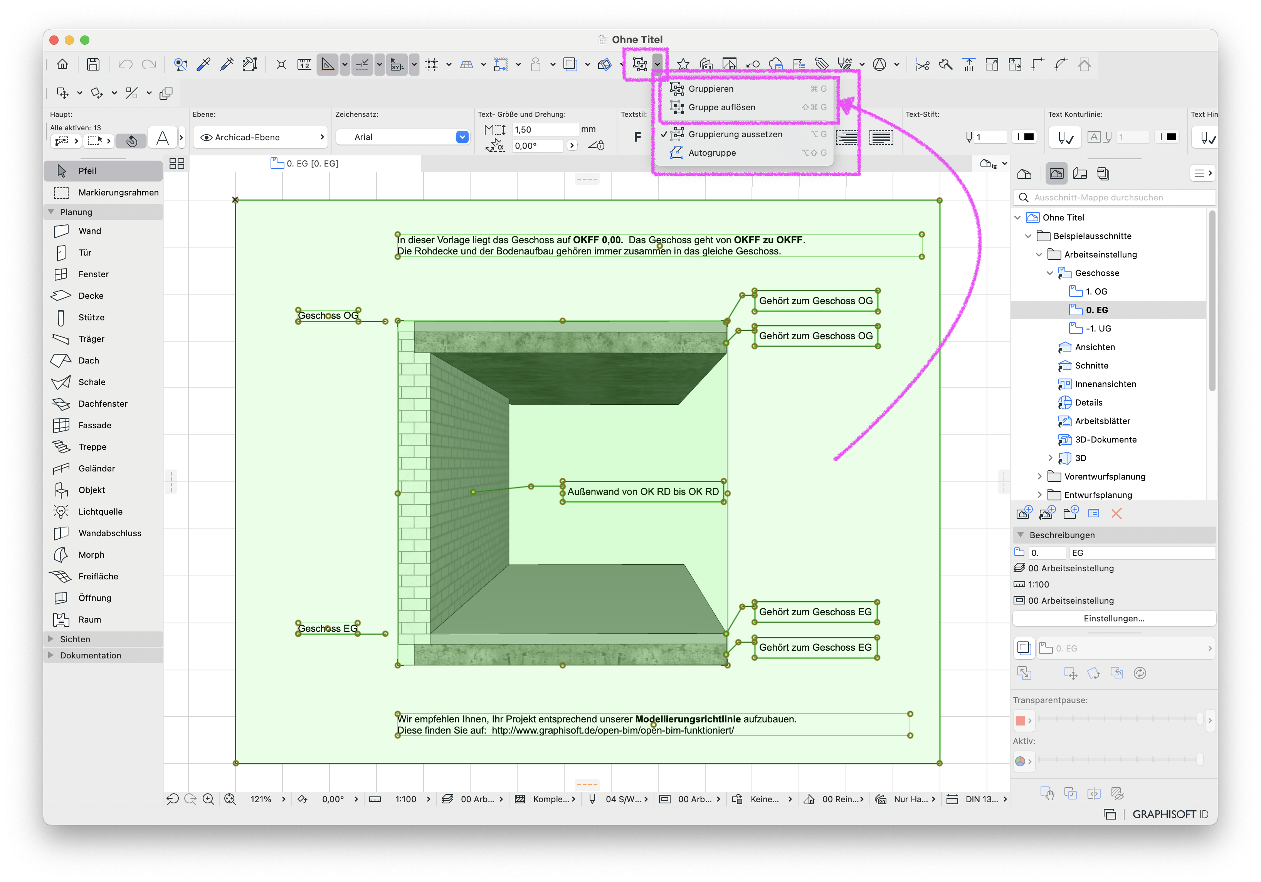The height and width of the screenshot is (882, 1261).
Task: Collapse the Beschreibungen panel
Action: [1021, 535]
